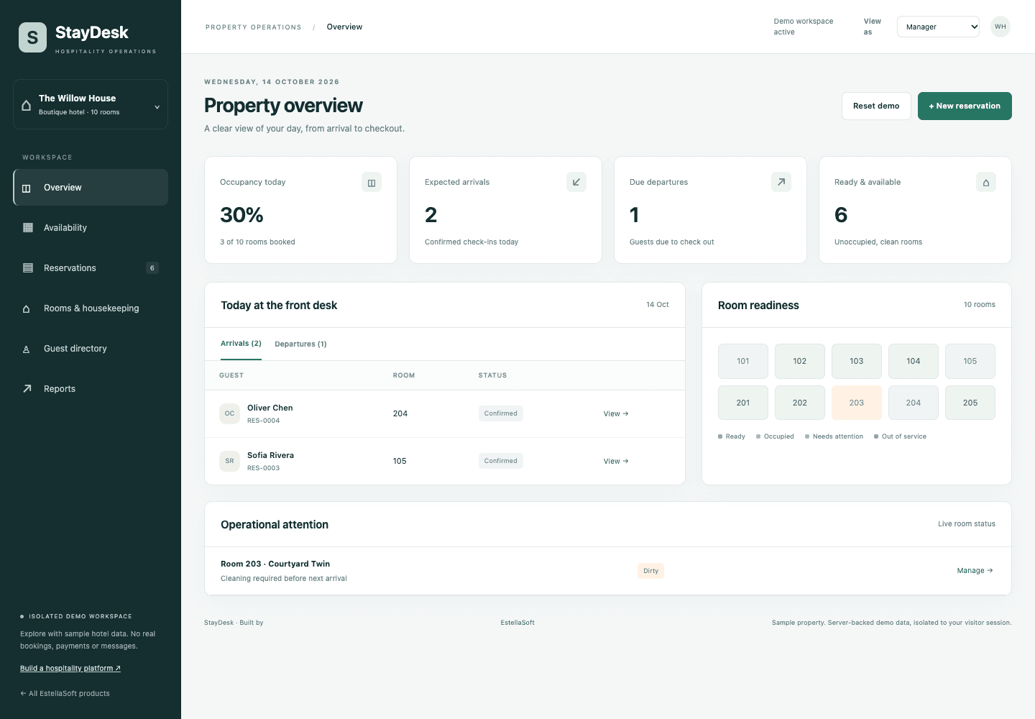Click the New reservation button
Image resolution: width=1035 pixels, height=719 pixels.
[x=965, y=106]
